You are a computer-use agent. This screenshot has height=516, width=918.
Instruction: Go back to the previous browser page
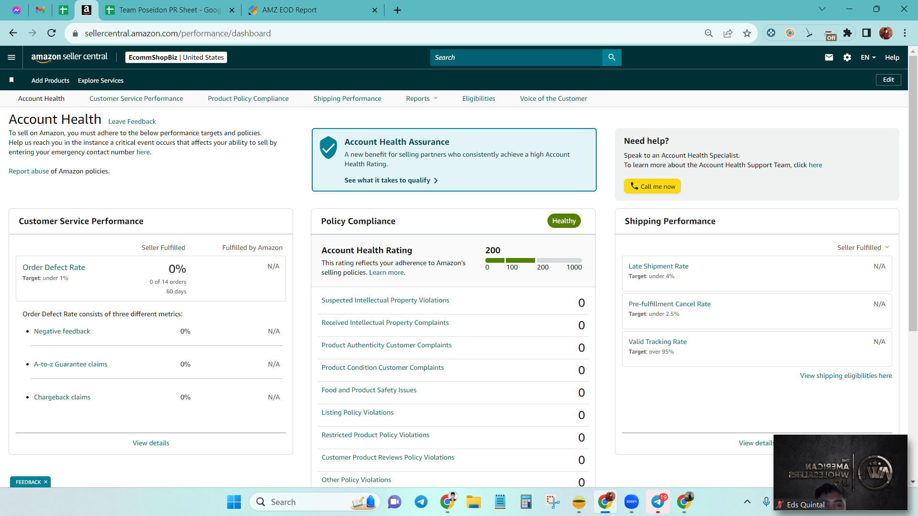tap(13, 33)
